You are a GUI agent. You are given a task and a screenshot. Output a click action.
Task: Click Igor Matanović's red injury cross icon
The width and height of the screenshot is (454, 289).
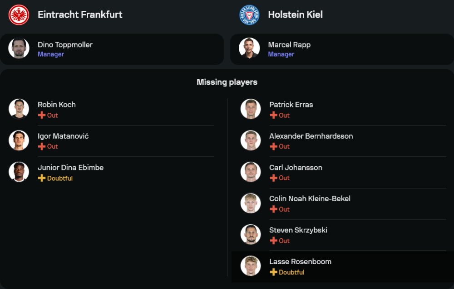click(x=42, y=146)
